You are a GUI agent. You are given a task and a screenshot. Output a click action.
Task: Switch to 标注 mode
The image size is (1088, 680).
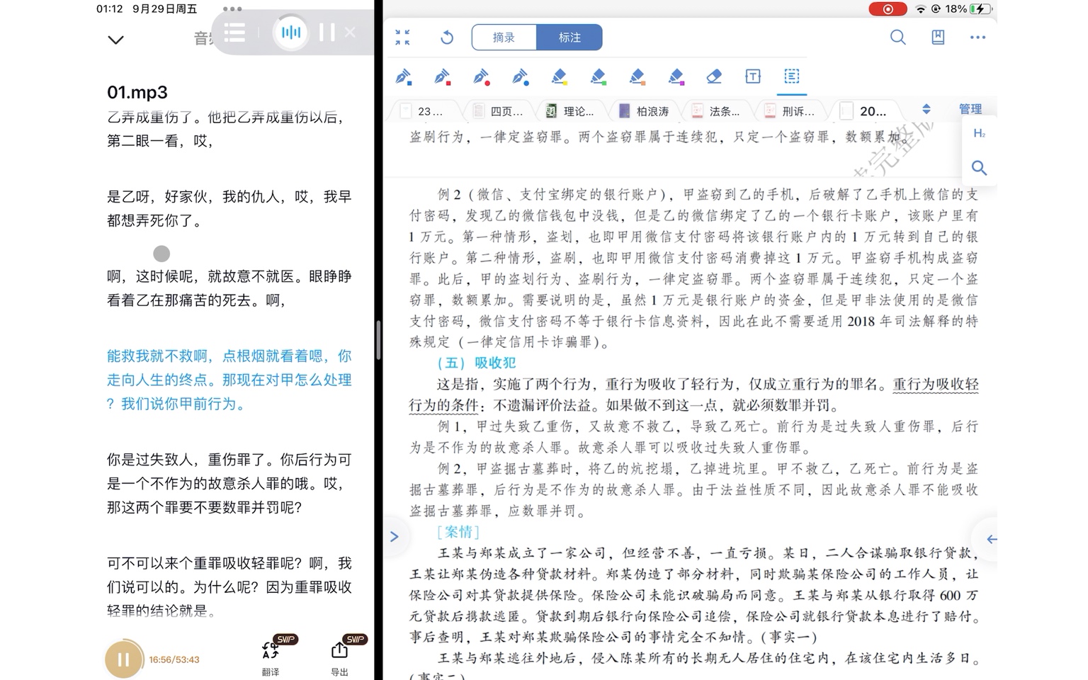[x=569, y=38]
